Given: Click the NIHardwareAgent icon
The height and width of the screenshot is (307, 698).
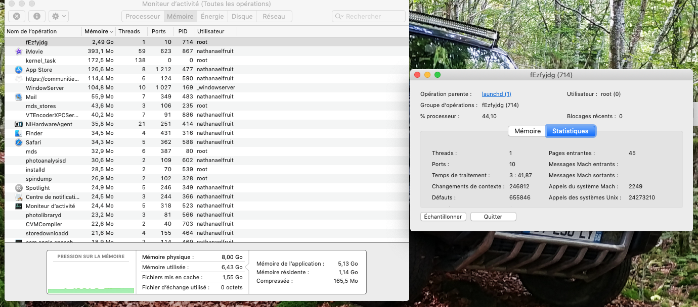Looking at the screenshot, I should 18,124.
